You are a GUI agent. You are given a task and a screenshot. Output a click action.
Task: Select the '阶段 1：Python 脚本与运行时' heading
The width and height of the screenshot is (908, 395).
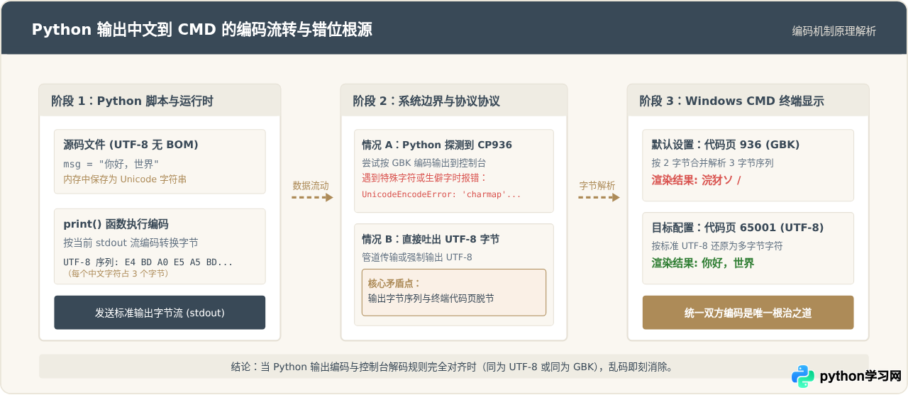click(x=132, y=101)
